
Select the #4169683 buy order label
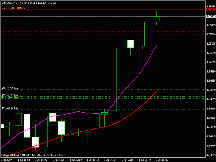tap(10, 108)
